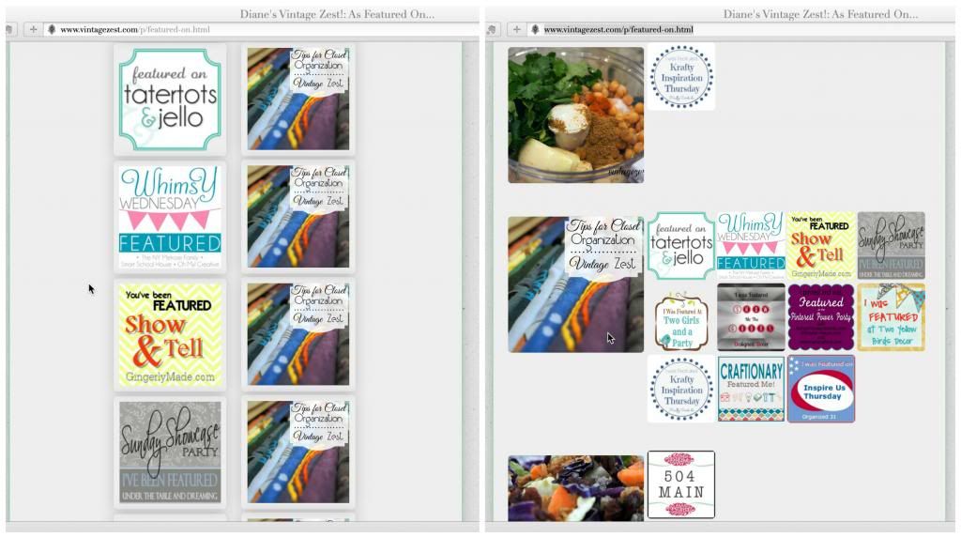Click small tatertots & jello badge in right window
The image size is (961, 537).
[x=681, y=246]
